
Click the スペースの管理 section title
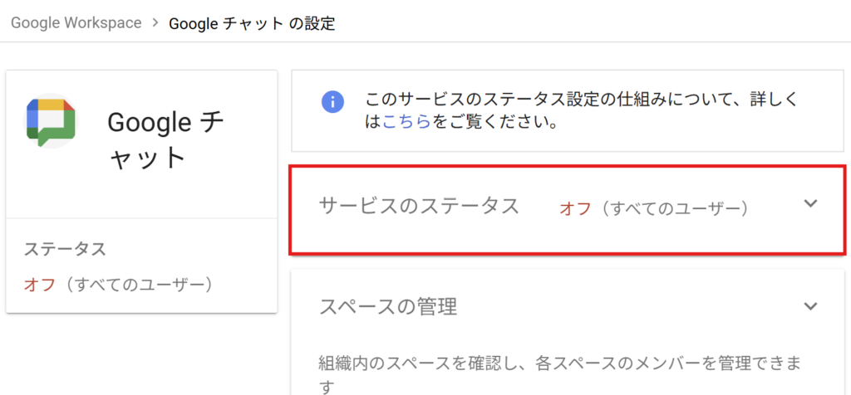(x=388, y=307)
